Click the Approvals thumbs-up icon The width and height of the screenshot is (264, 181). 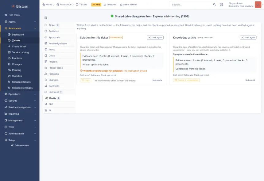click(46, 37)
